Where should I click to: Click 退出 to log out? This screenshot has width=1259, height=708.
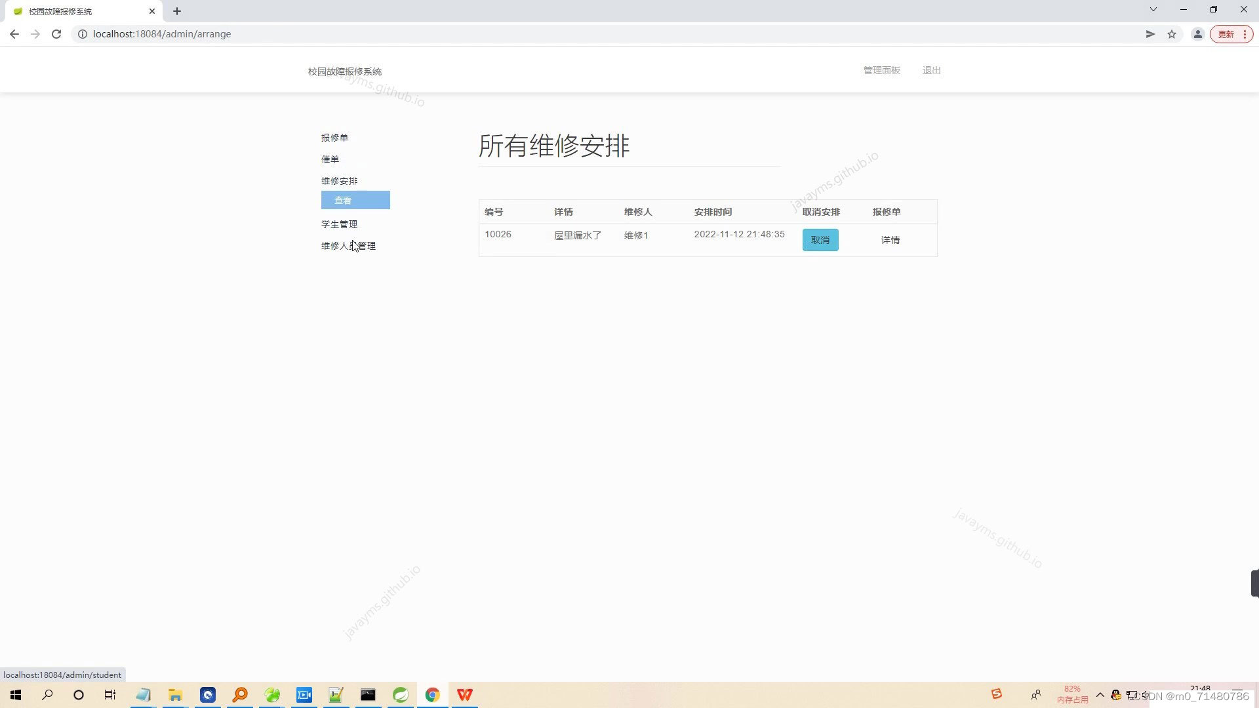pos(932,70)
